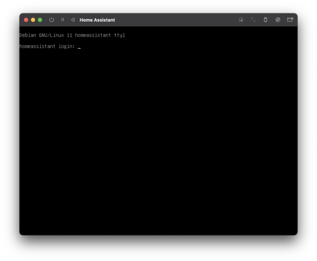Image resolution: width=317 pixels, height=261 pixels.
Task: Click the restart triangle icon in the title bar
Action: click(73, 20)
